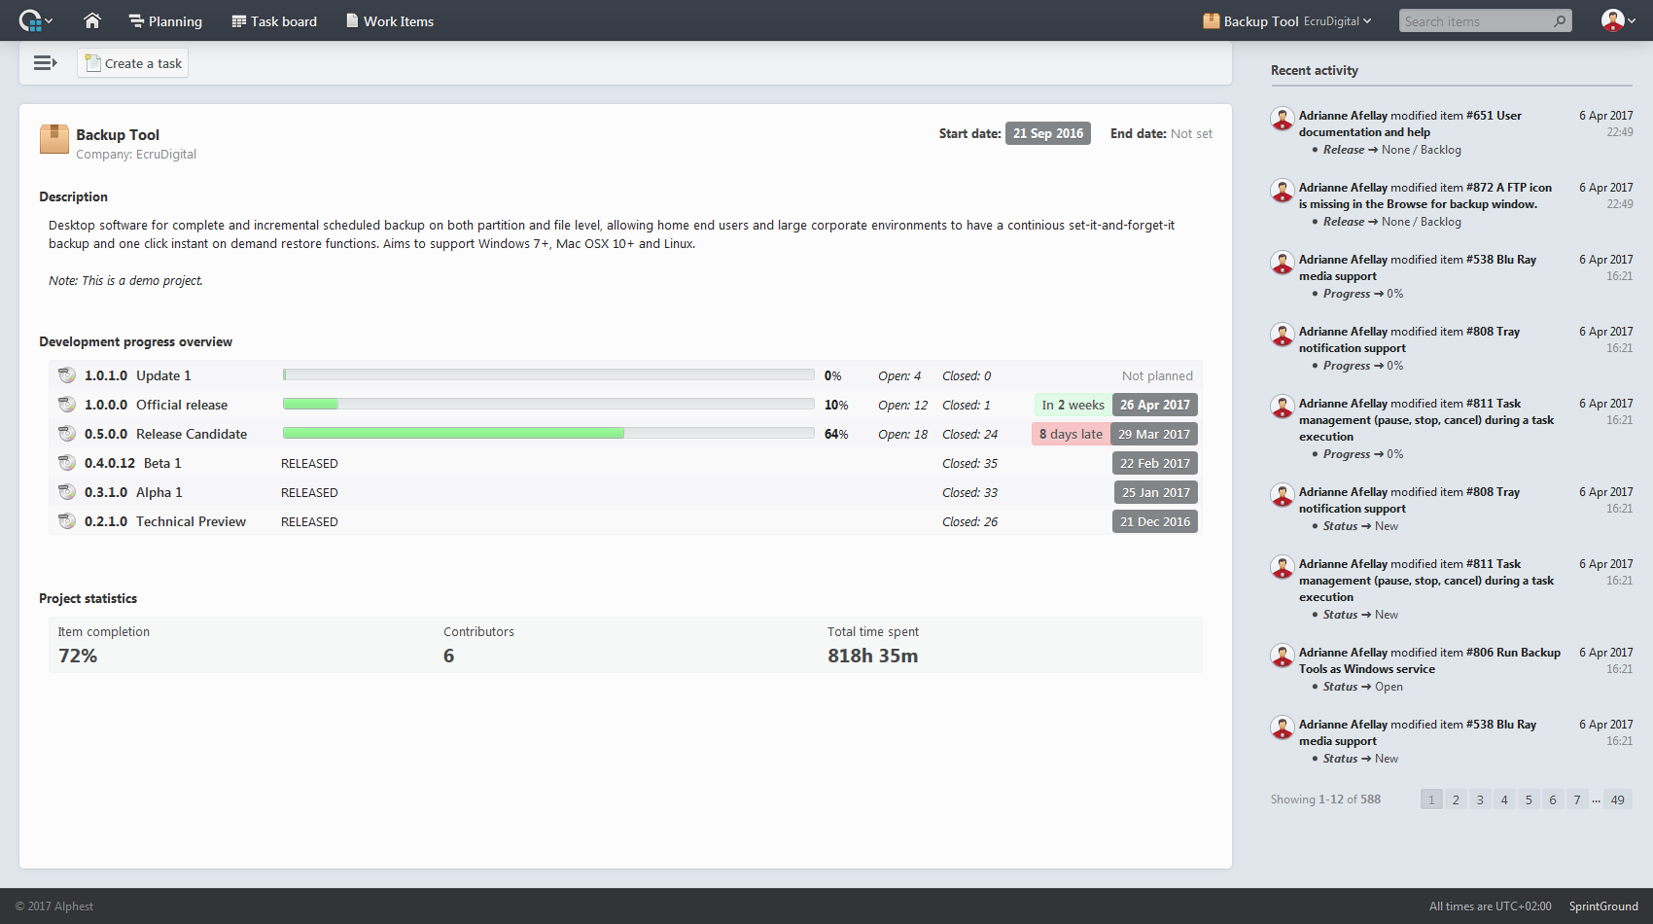The width and height of the screenshot is (1653, 924).
Task: Click the Update 1 progress bar at 0%
Action: point(548,374)
